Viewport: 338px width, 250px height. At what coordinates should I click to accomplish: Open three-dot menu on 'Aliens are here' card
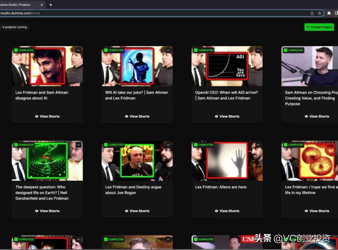pos(258,145)
